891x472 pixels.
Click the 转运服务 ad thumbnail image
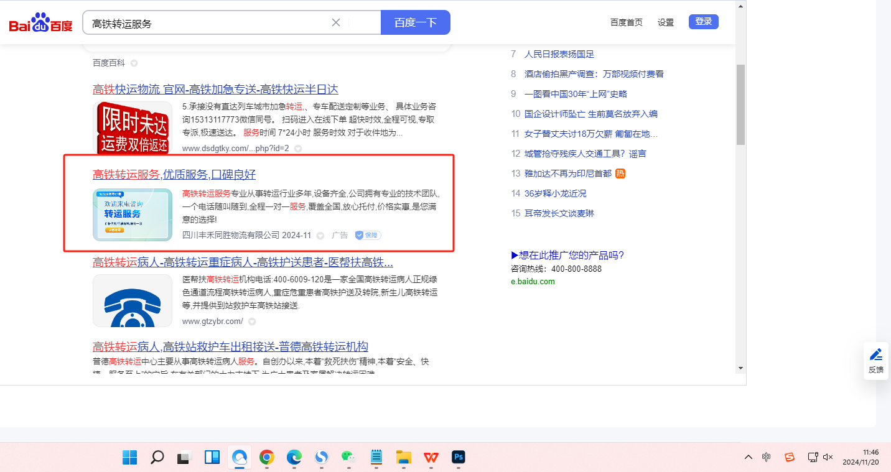click(x=133, y=215)
